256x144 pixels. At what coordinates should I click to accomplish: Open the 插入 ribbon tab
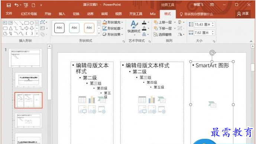tap(62, 14)
